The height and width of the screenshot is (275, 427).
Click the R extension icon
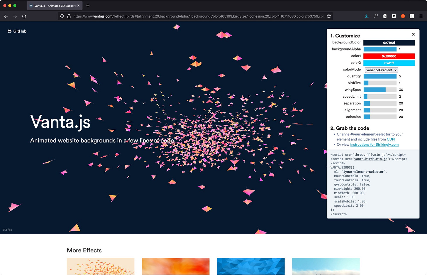click(x=394, y=16)
